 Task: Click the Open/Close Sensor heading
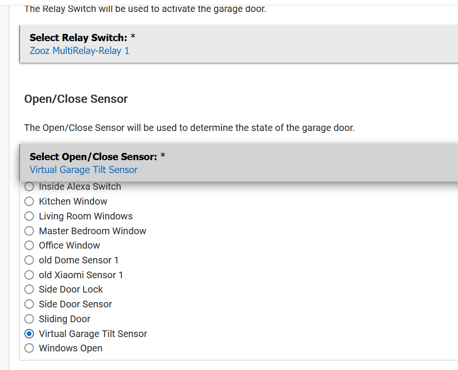[x=76, y=99]
